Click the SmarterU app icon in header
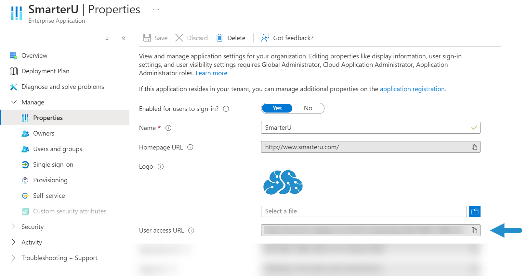 [17, 13]
